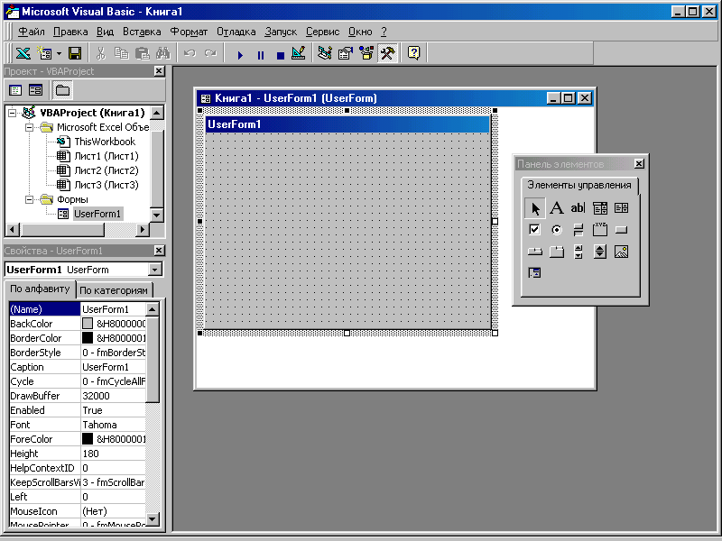722x541 pixels.
Task: Open the Object Browser toolbar icon
Action: (366, 53)
